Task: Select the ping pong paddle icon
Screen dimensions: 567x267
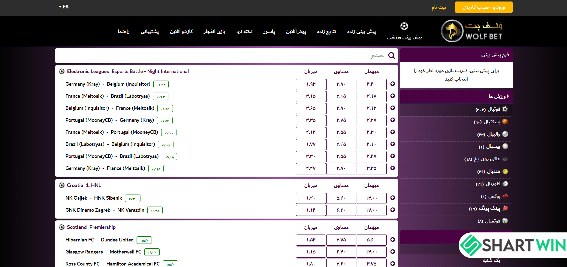Action: (x=505, y=208)
